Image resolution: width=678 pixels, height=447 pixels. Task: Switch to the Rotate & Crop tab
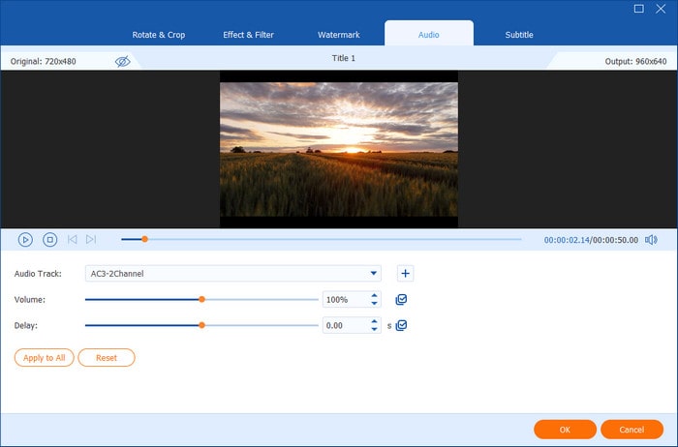157,35
